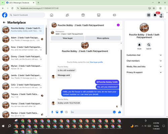This screenshot has height=134, width=168.
Task: Expand the Privacy & support section
Action: (144, 72)
